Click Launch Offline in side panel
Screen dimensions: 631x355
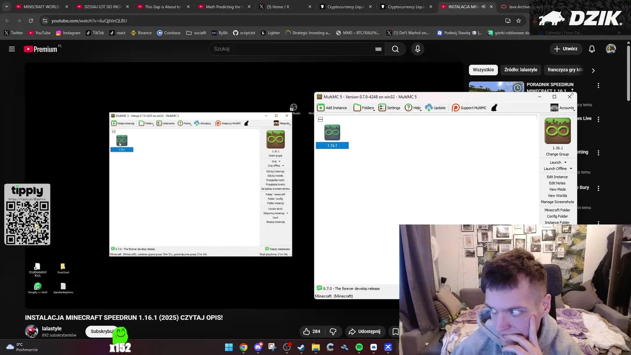coord(555,169)
